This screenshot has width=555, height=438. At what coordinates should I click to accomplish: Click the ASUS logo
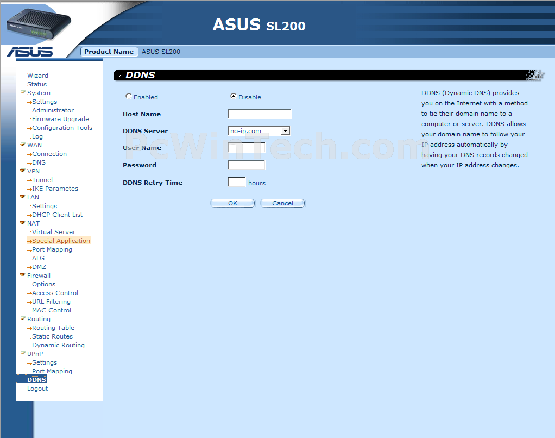pos(30,52)
